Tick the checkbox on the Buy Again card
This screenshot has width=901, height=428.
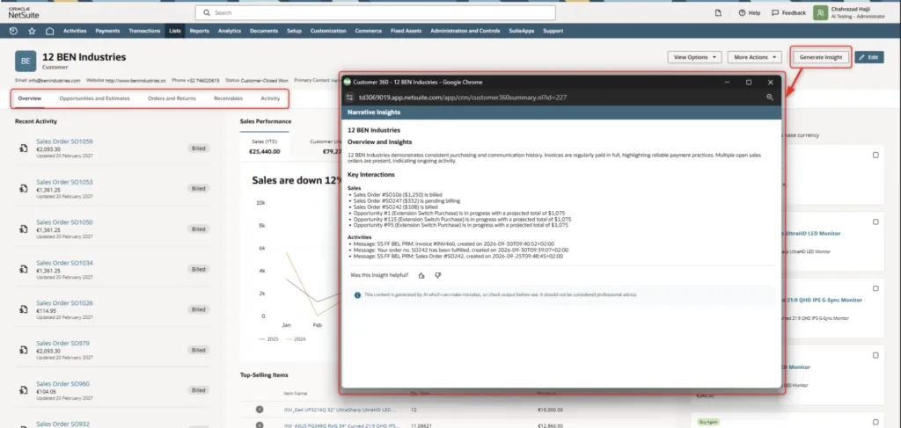(x=875, y=422)
